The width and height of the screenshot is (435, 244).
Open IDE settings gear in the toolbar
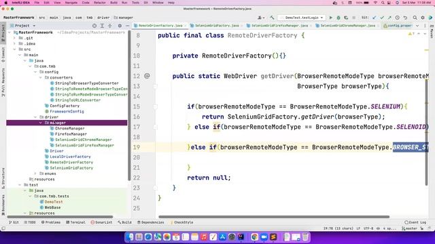coord(423,18)
